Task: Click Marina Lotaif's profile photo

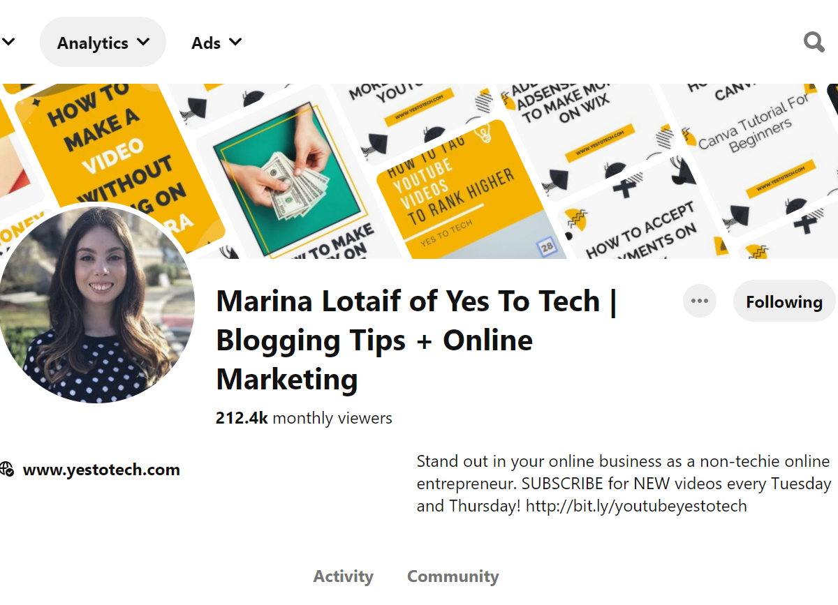Action: tap(96, 304)
